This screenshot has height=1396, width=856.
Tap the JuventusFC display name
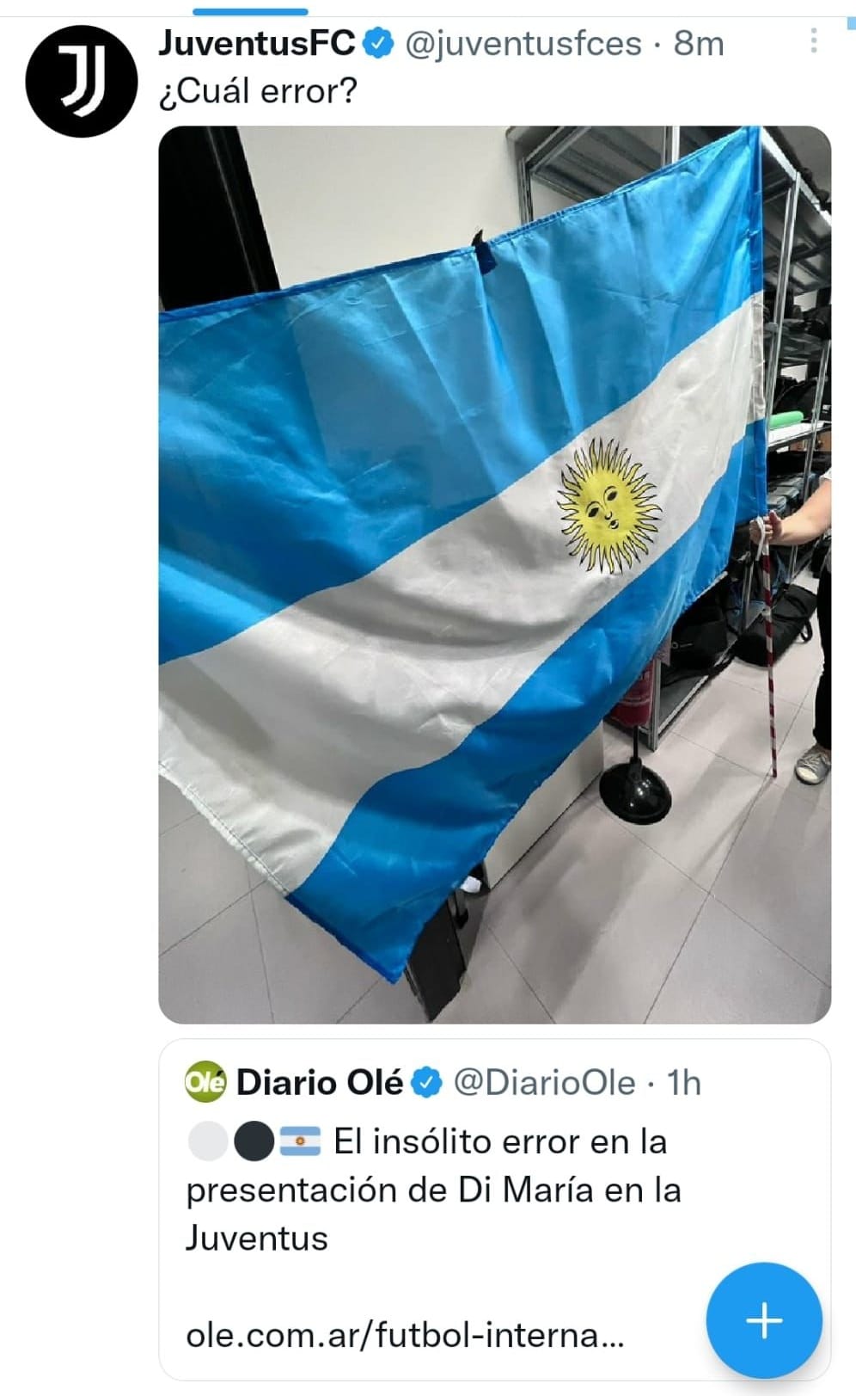point(256,43)
